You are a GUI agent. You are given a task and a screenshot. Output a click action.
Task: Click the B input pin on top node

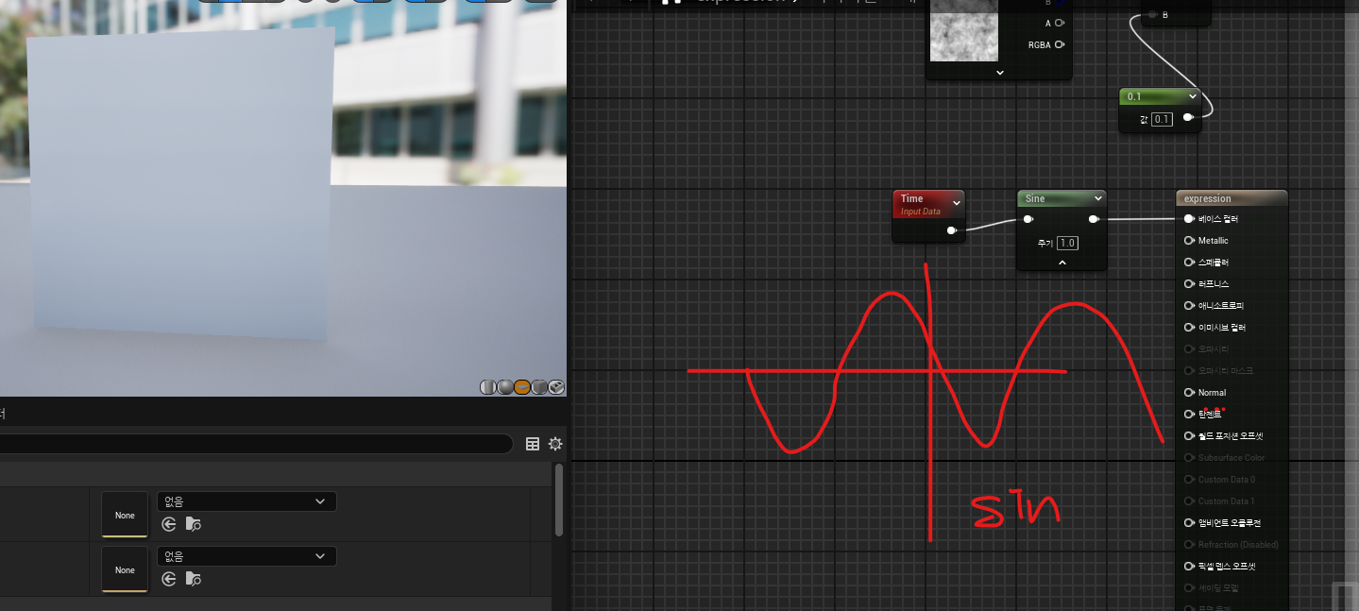pyautogui.click(x=1152, y=15)
